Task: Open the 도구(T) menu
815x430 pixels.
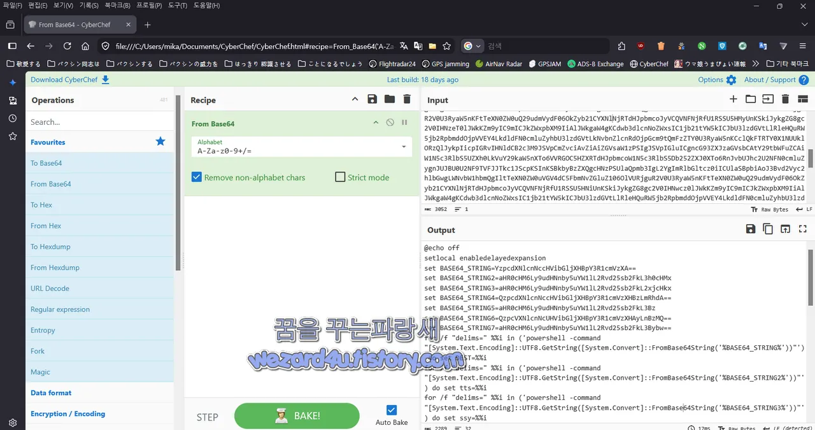Action: pyautogui.click(x=178, y=5)
